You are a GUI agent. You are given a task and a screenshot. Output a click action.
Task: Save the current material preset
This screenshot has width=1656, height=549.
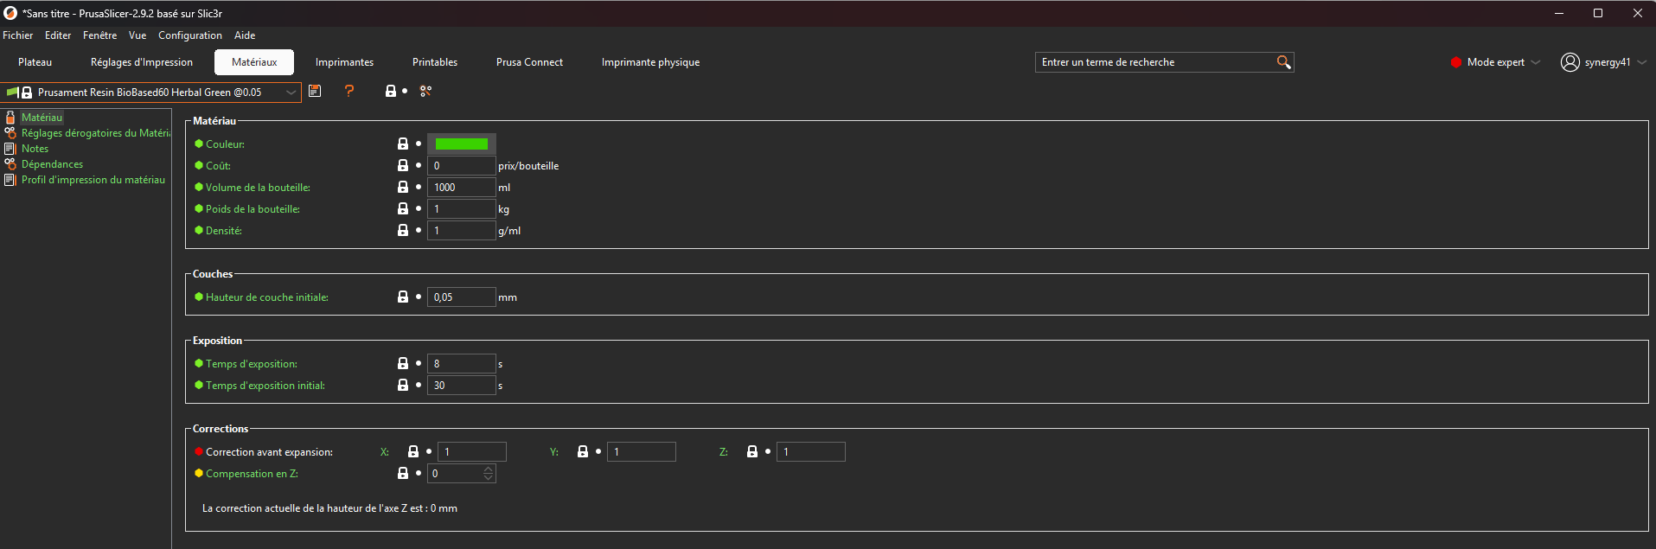pos(315,91)
